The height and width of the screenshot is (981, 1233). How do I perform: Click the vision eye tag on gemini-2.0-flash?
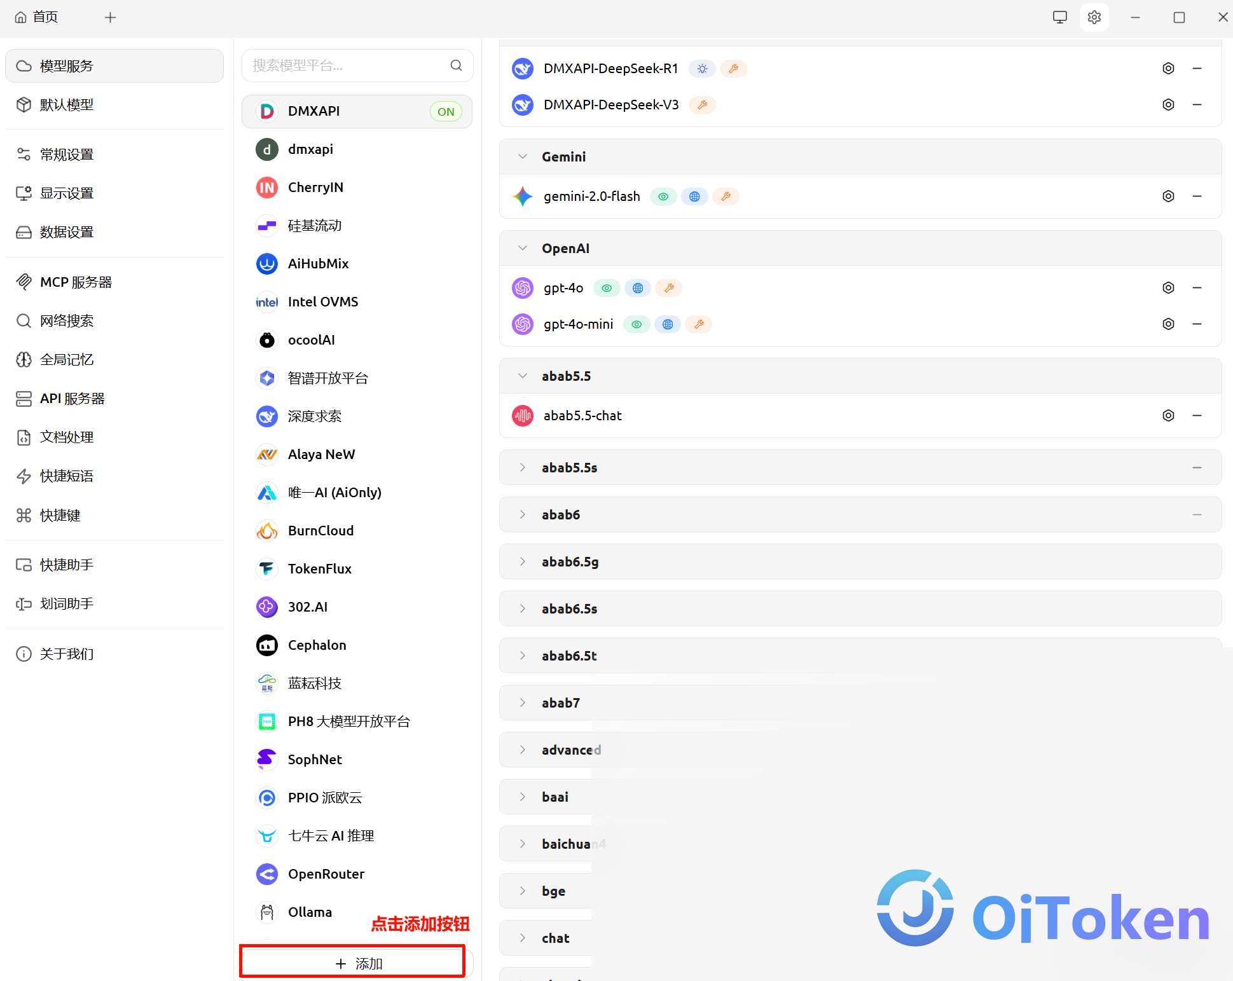663,196
